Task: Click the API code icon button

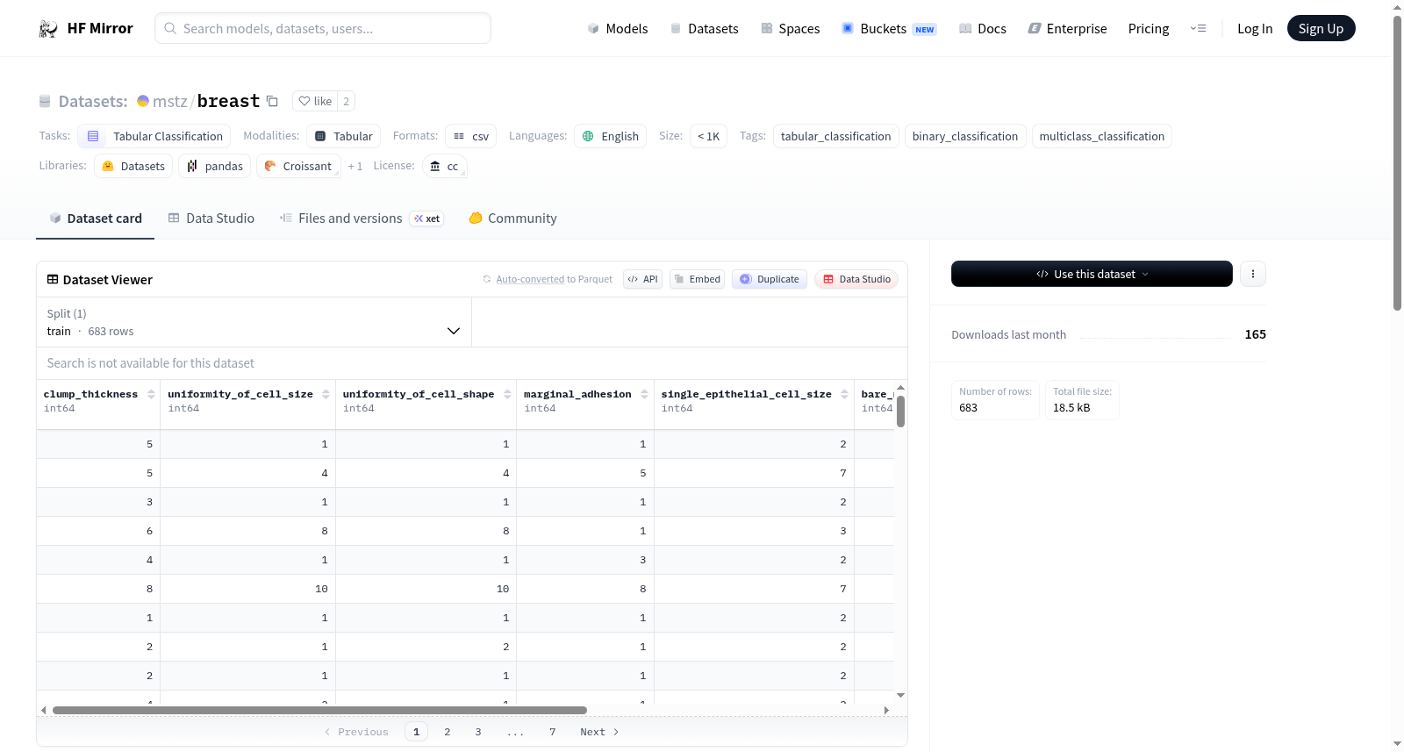Action: 642,279
